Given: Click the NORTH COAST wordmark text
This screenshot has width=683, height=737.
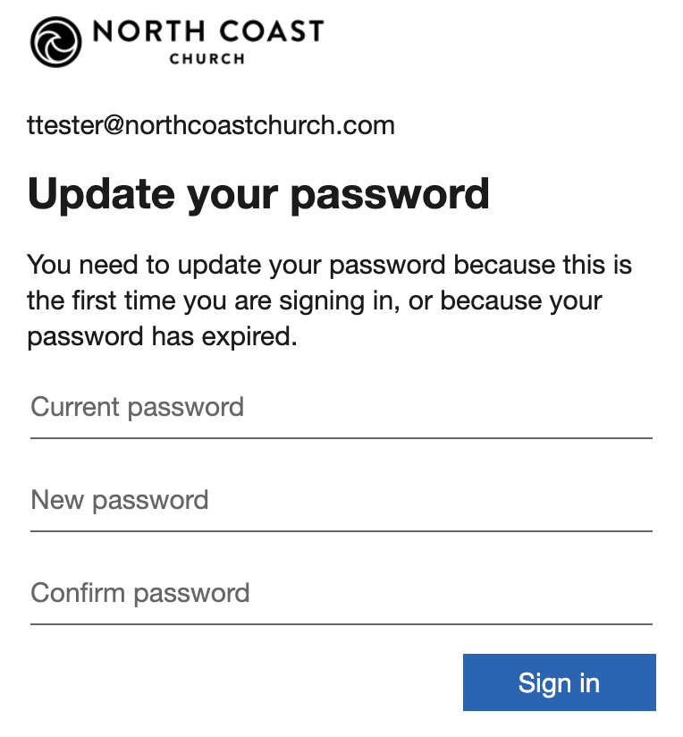Looking at the screenshot, I should [207, 32].
